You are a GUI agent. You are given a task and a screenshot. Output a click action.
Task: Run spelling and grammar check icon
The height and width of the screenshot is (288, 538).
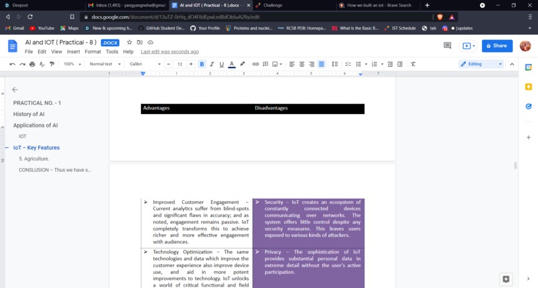point(42,64)
